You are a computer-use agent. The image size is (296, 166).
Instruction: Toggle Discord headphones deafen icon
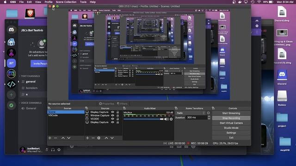click(53, 149)
